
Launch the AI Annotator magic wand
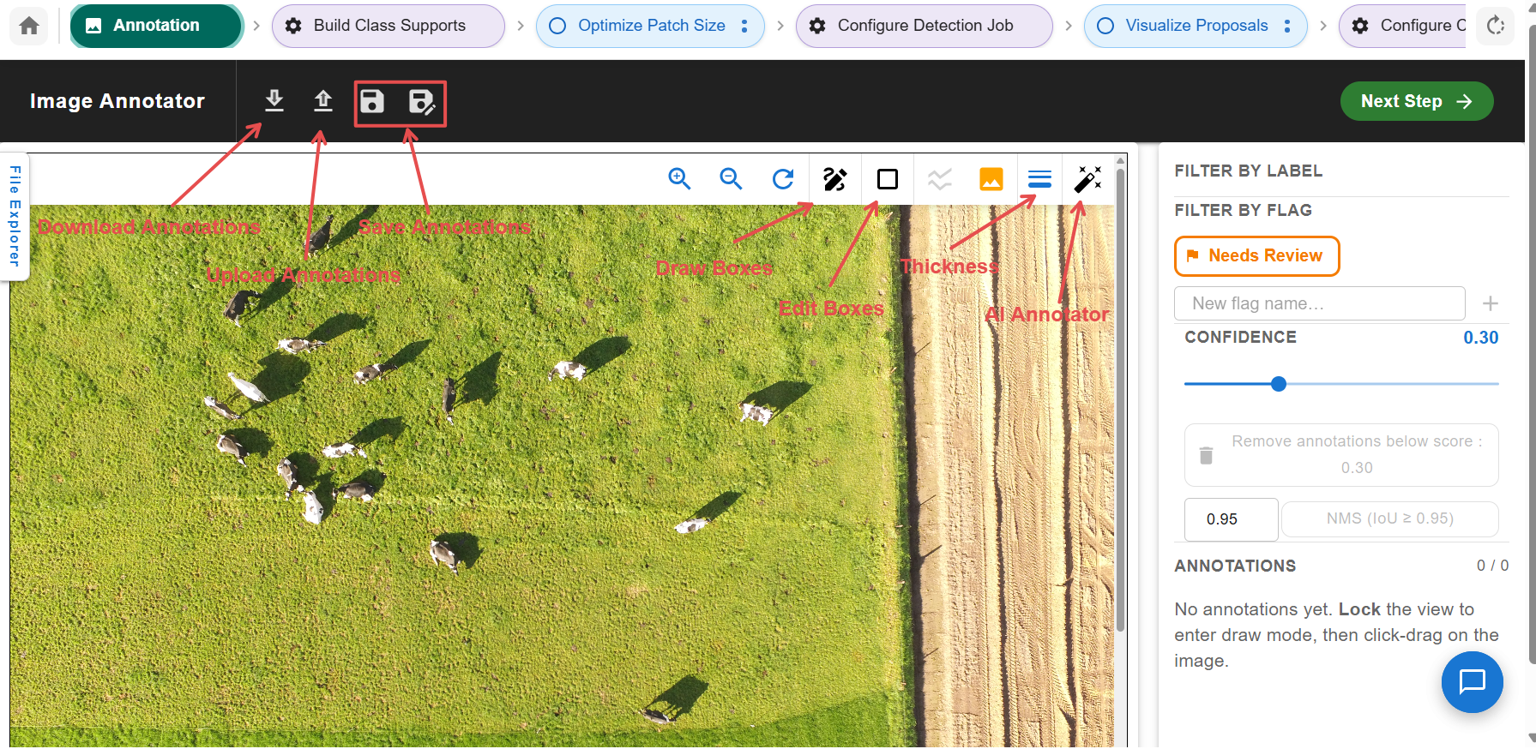pyautogui.click(x=1087, y=179)
